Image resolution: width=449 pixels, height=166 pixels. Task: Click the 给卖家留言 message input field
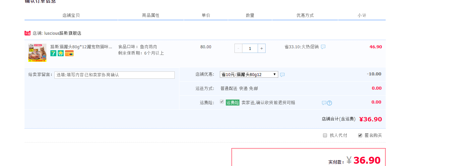114,75
